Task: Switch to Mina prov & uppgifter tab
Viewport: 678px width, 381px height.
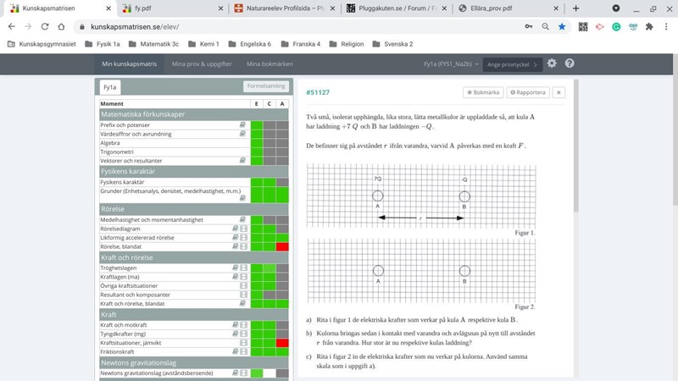Action: pyautogui.click(x=202, y=63)
